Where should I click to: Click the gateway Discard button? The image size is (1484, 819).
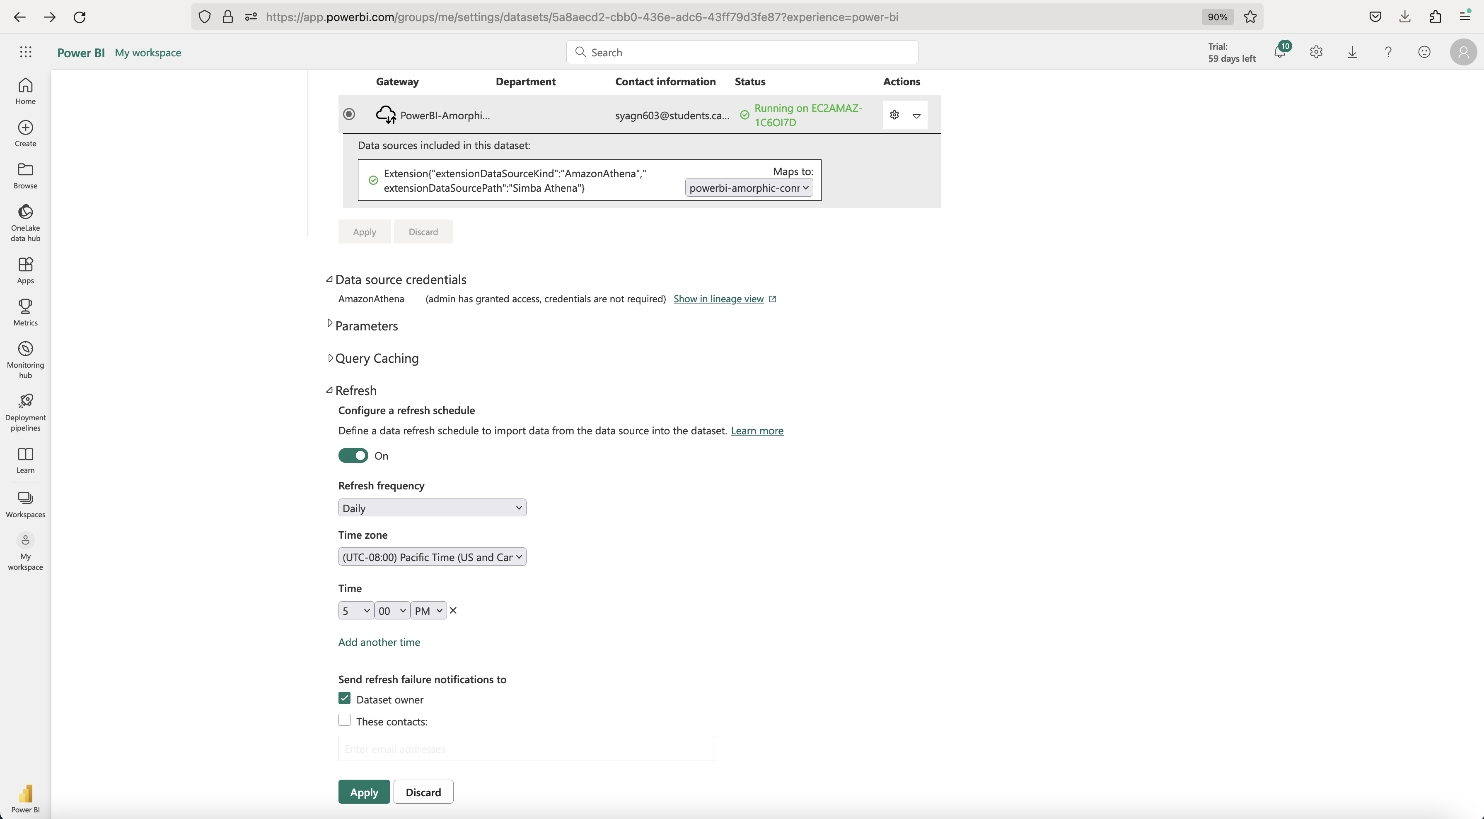tap(423, 231)
